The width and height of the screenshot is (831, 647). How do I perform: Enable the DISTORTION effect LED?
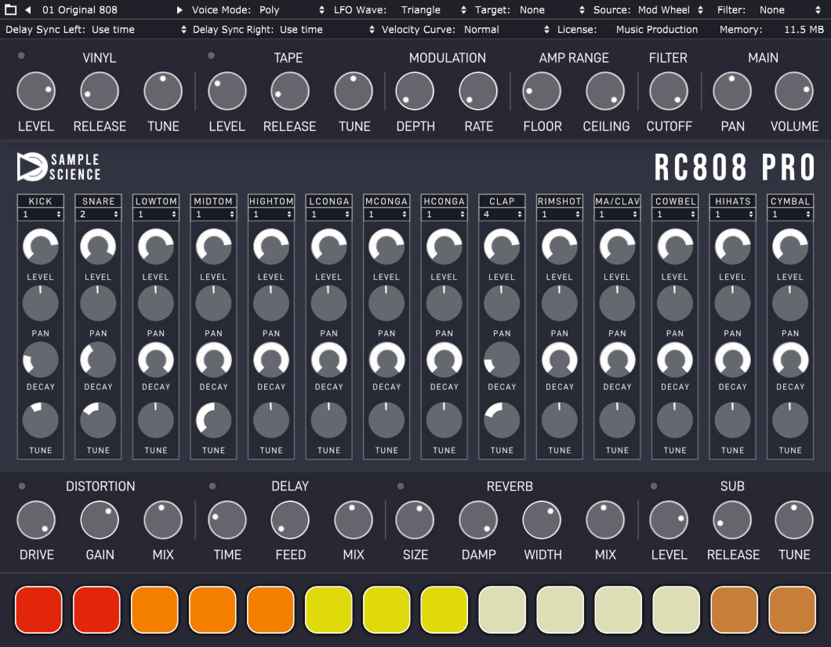pos(22,486)
